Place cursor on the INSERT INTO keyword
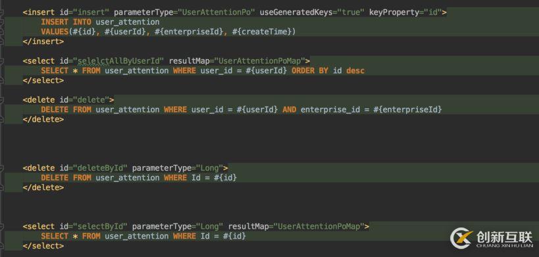 tap(66, 22)
